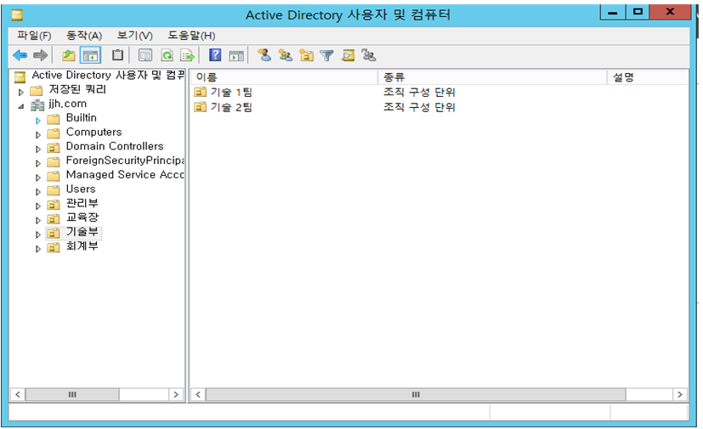Open the 동작(A) menu
This screenshot has width=703, height=429.
(x=84, y=36)
